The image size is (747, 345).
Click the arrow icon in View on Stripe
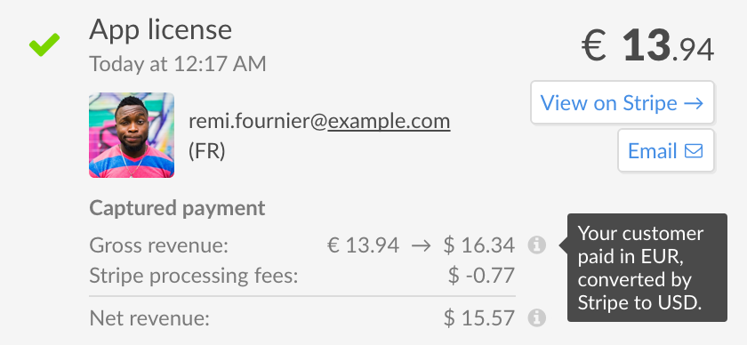coord(693,103)
